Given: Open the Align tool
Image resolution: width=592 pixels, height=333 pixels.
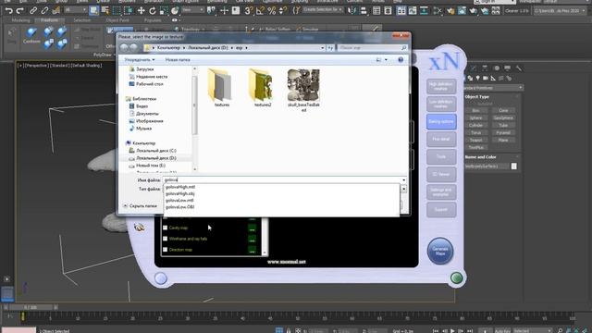Looking at the screenshot, I should pos(364,10).
